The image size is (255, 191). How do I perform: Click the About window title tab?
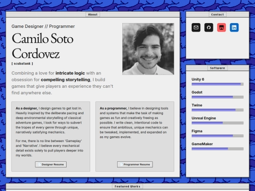click(93, 15)
